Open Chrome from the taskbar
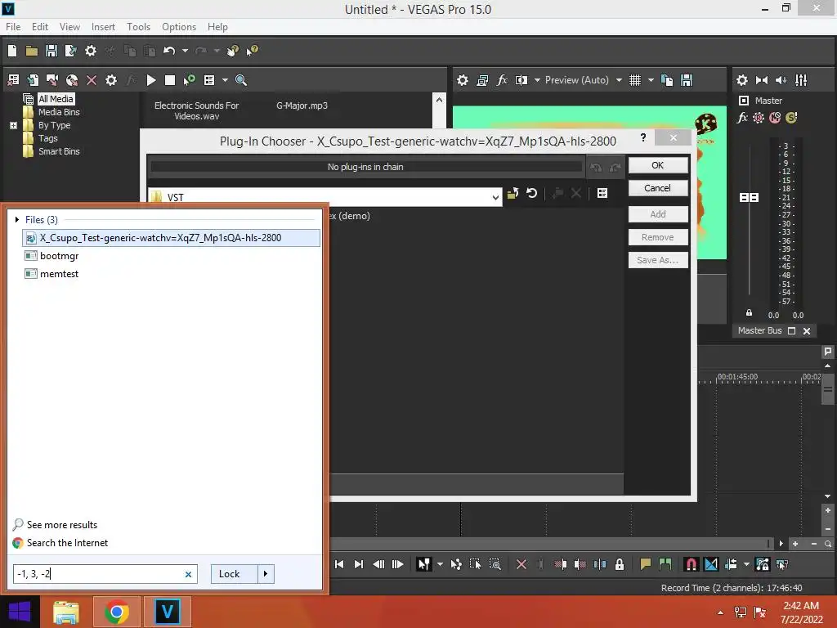The width and height of the screenshot is (837, 628). (117, 612)
